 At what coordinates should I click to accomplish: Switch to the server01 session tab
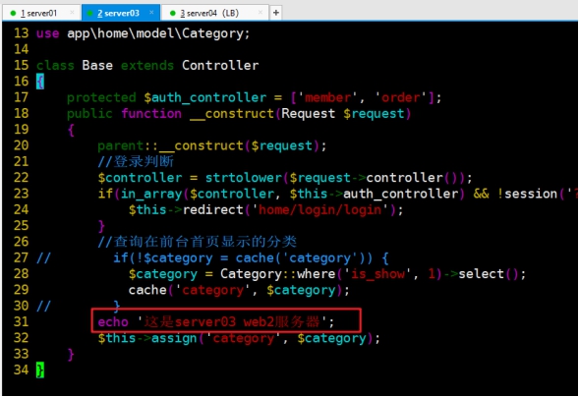tap(40, 14)
